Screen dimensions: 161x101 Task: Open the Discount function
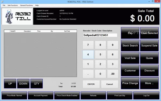point(149,71)
